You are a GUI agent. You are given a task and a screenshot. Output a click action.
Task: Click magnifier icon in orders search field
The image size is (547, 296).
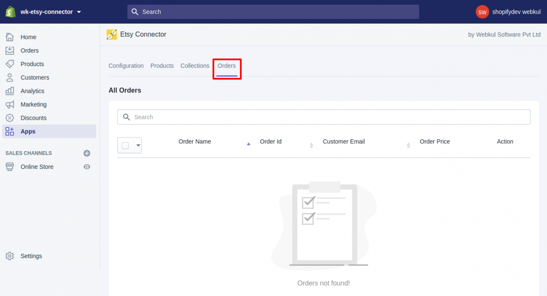click(x=127, y=117)
